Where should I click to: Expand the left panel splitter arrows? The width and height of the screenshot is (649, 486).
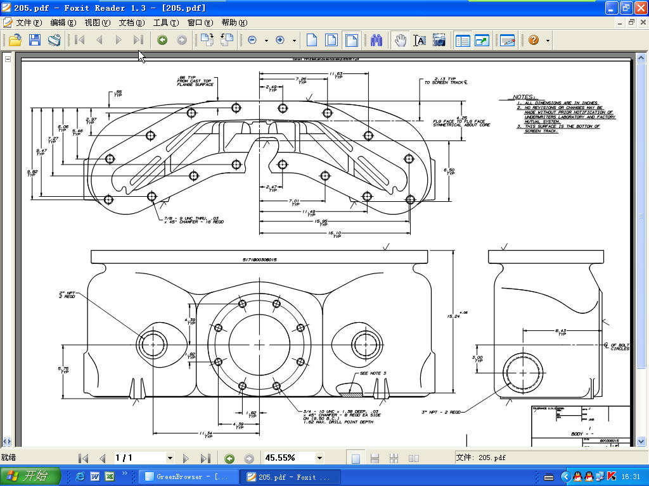(6, 441)
